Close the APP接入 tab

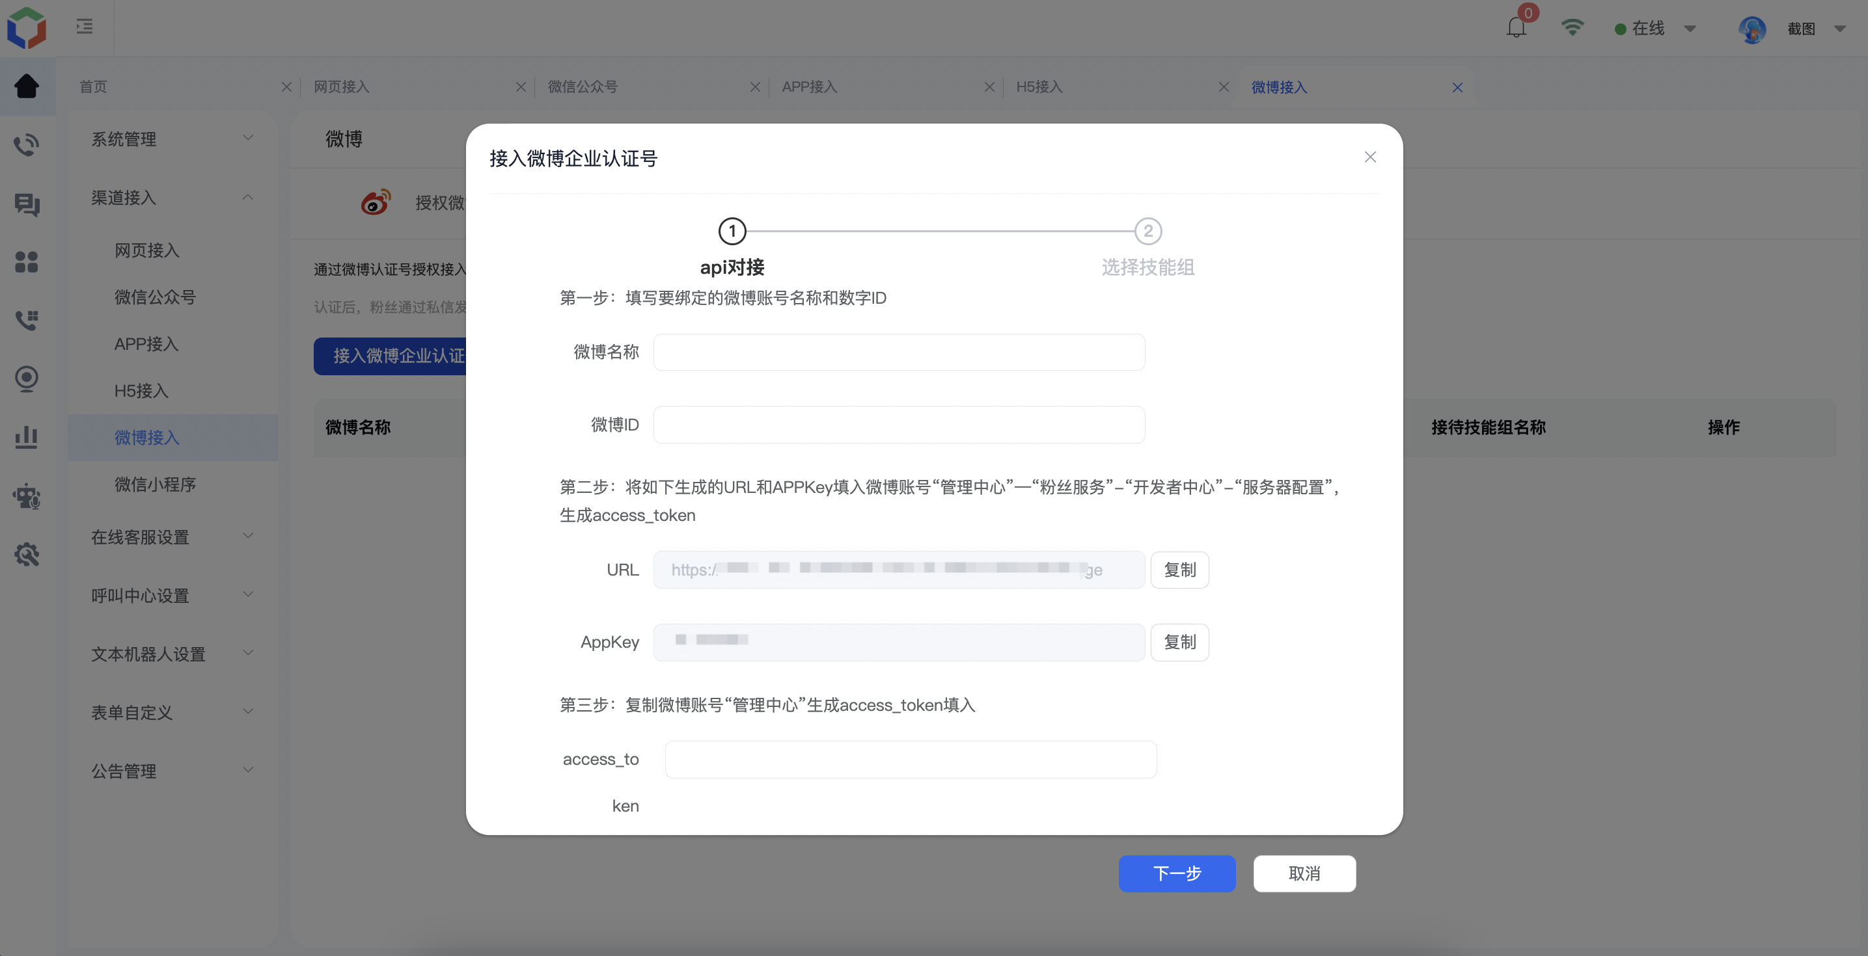(x=989, y=87)
